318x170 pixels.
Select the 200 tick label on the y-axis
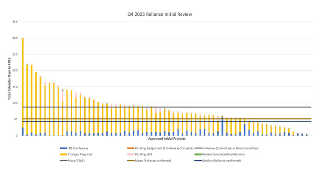click(15, 71)
